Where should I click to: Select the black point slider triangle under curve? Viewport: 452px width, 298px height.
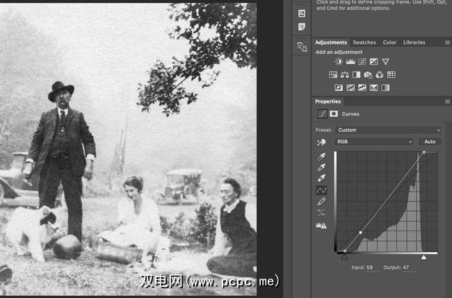(x=344, y=257)
